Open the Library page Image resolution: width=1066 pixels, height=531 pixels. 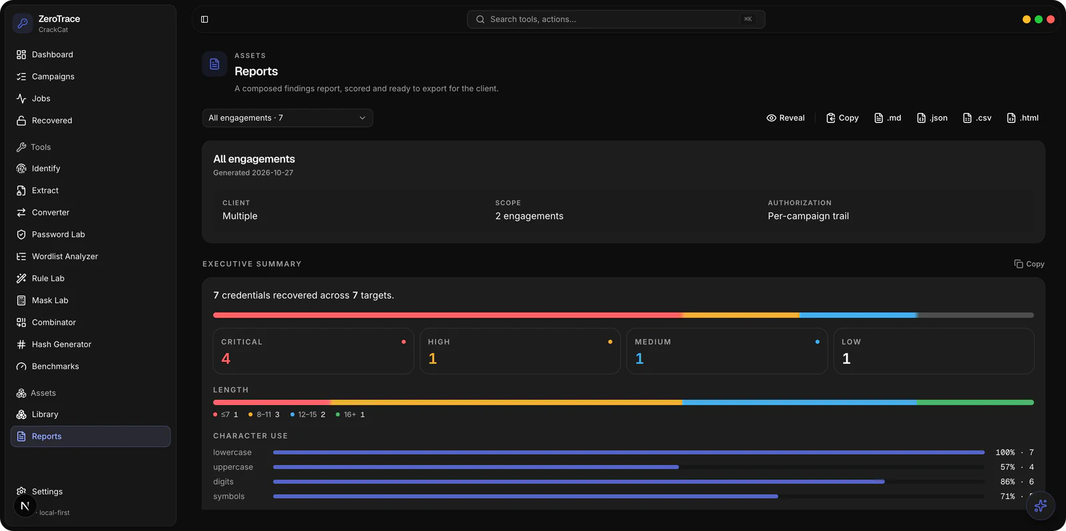point(91,414)
